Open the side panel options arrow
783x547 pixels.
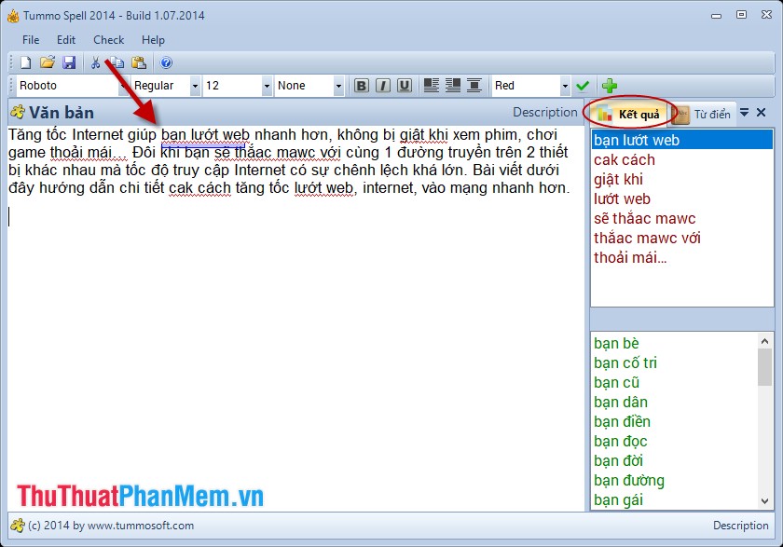[x=744, y=113]
